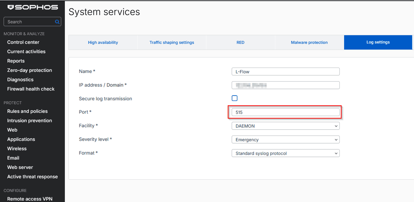This screenshot has width=414, height=202.
Task: Open Active threat response
Action: [33, 177]
